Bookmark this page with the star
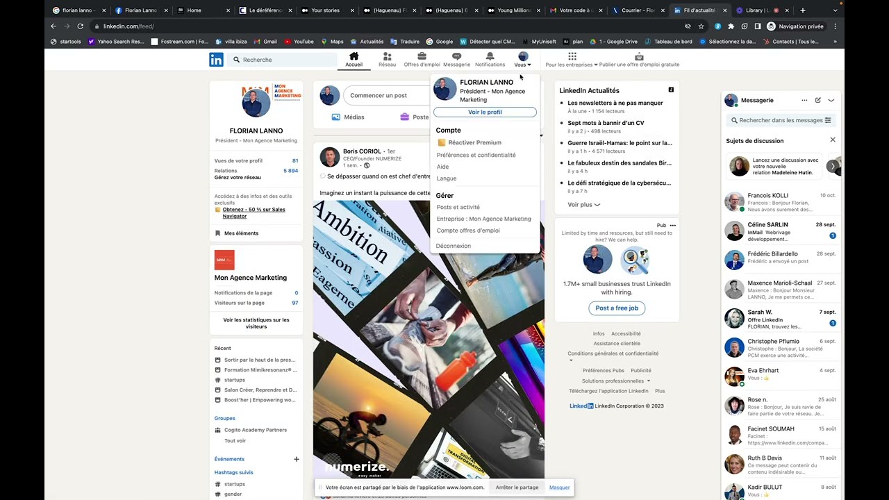 click(701, 26)
